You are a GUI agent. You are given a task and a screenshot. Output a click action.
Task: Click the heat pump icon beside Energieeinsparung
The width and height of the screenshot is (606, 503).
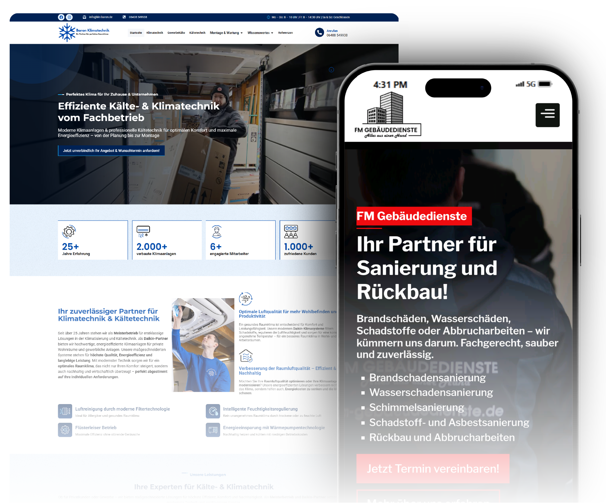213,430
